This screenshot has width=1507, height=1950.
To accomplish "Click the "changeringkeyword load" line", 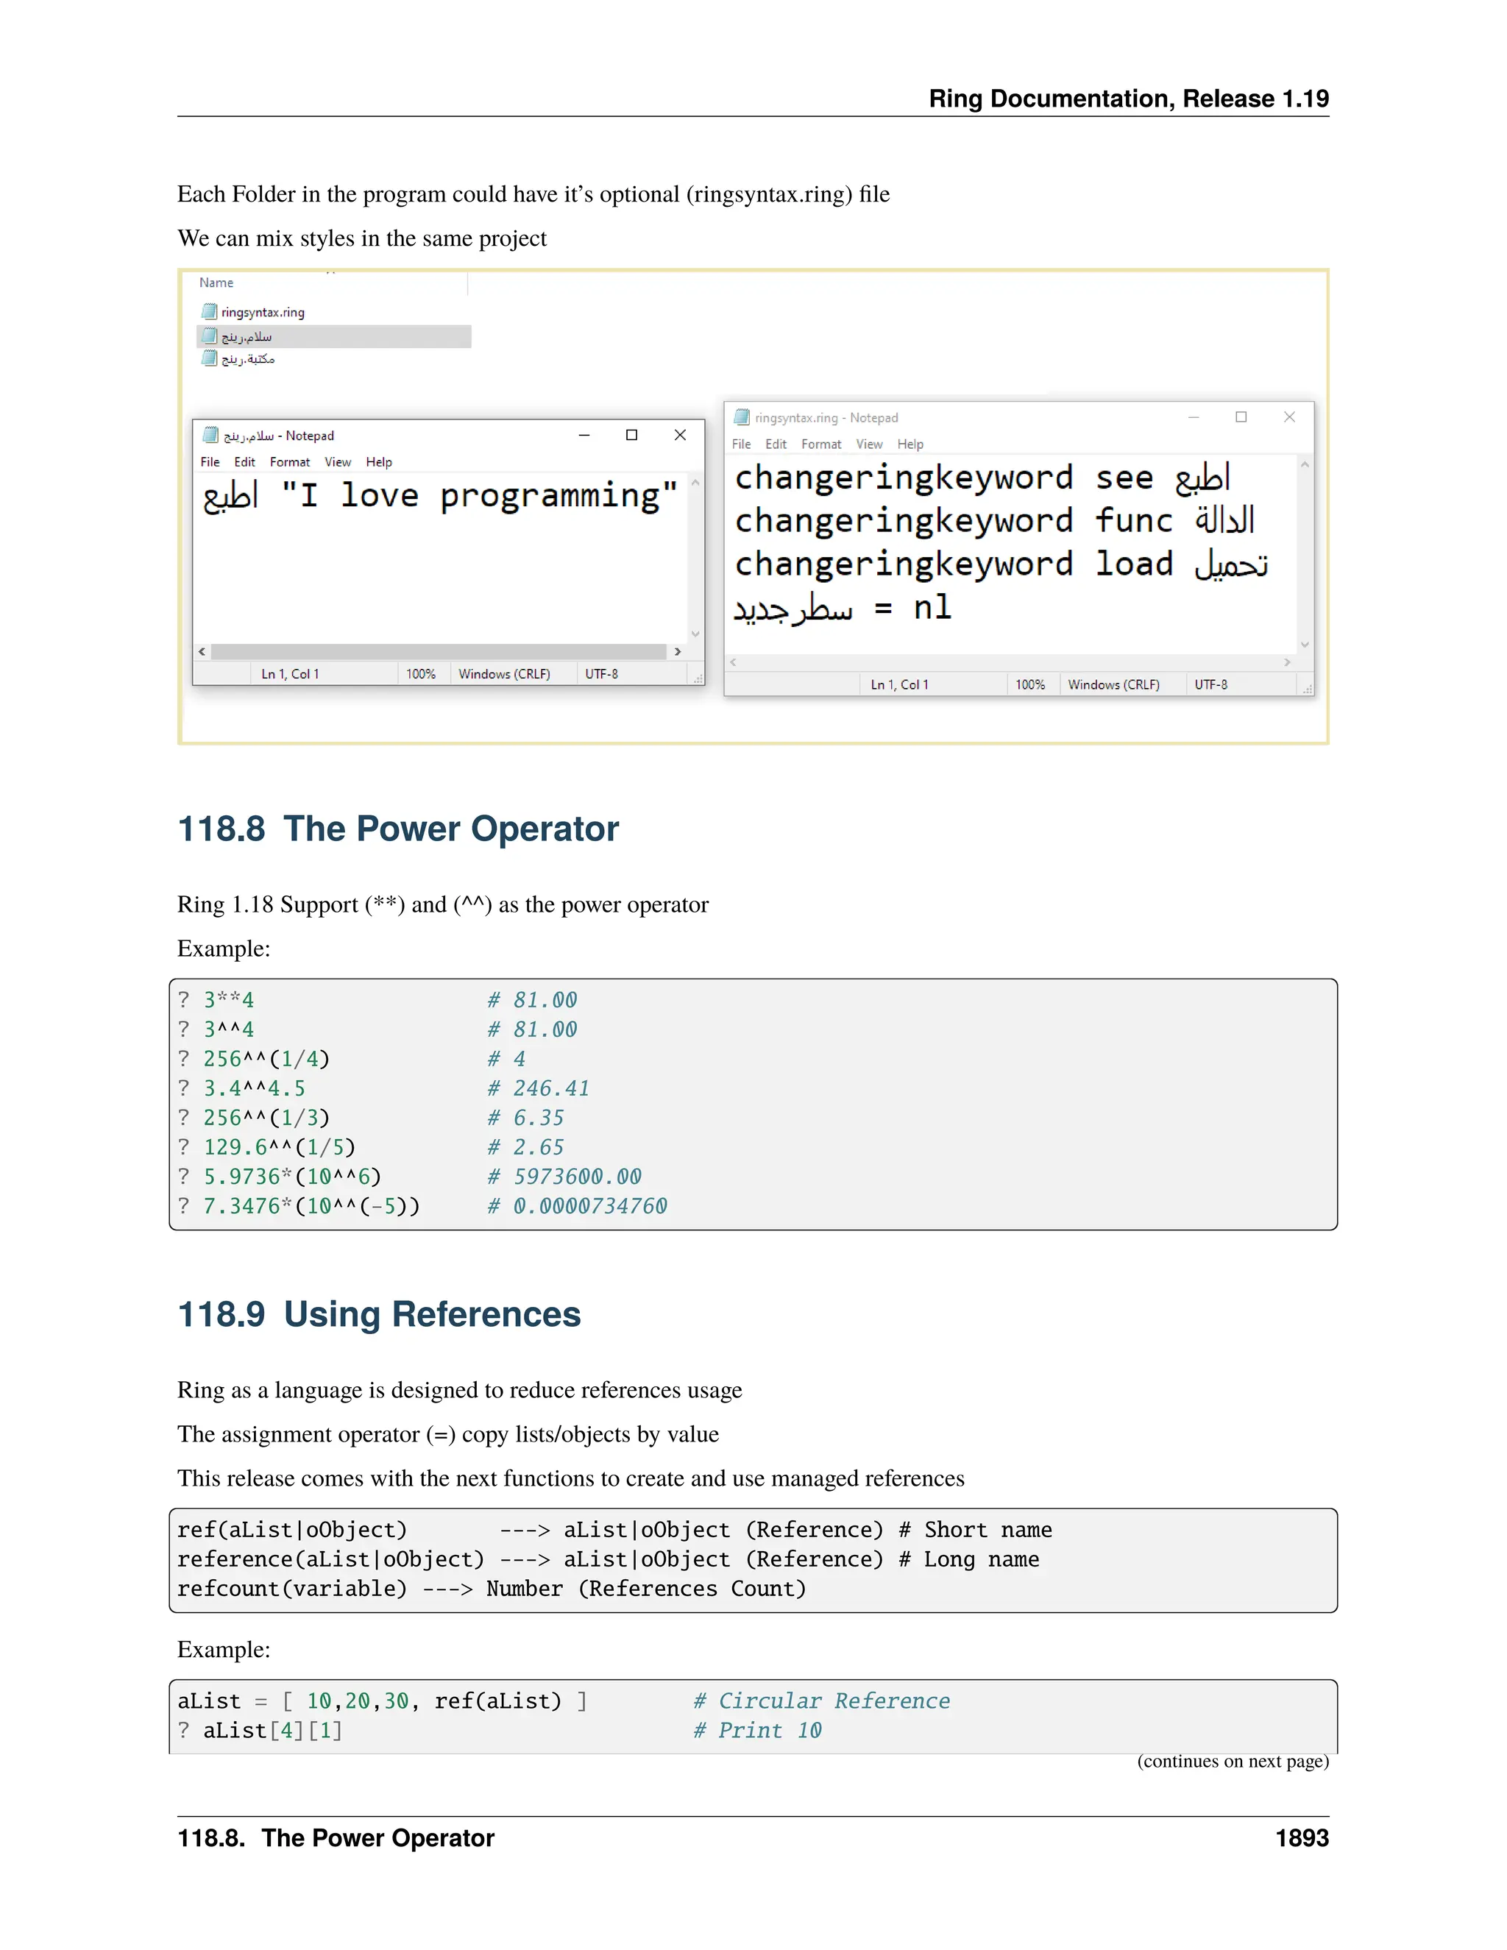I will (1001, 564).
